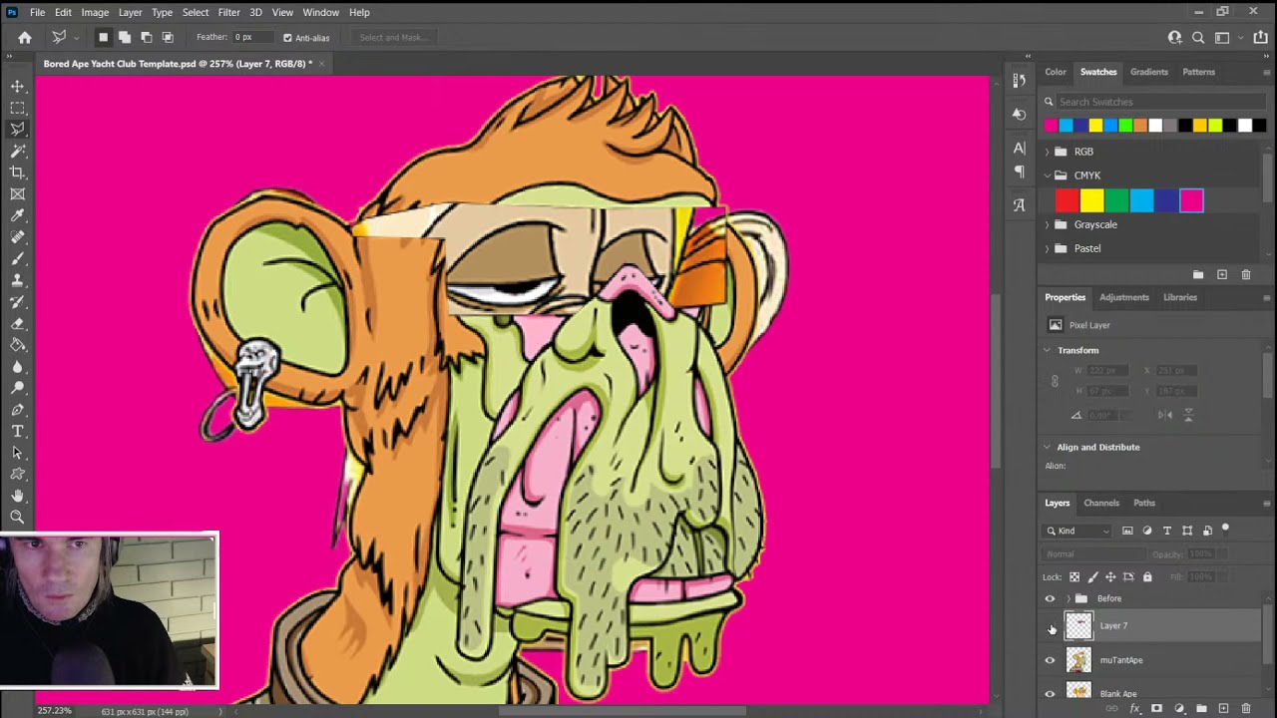Hide the muTantApe layer
1277x718 pixels.
click(1050, 660)
